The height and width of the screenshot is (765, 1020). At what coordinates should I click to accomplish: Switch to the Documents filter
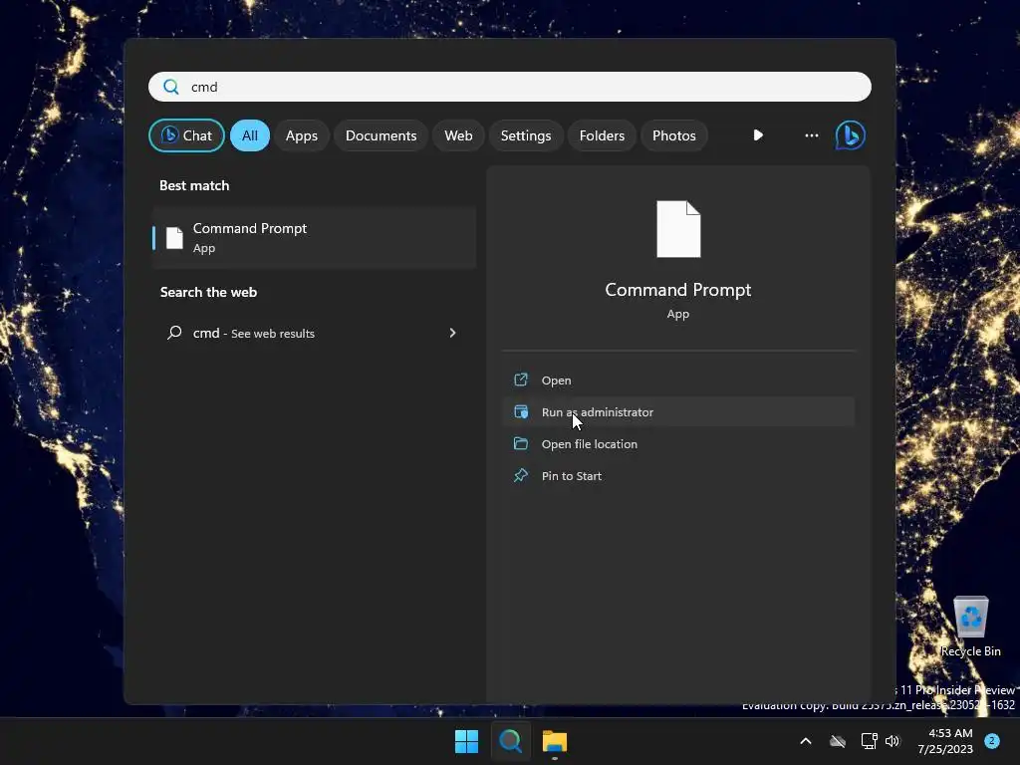click(x=381, y=135)
